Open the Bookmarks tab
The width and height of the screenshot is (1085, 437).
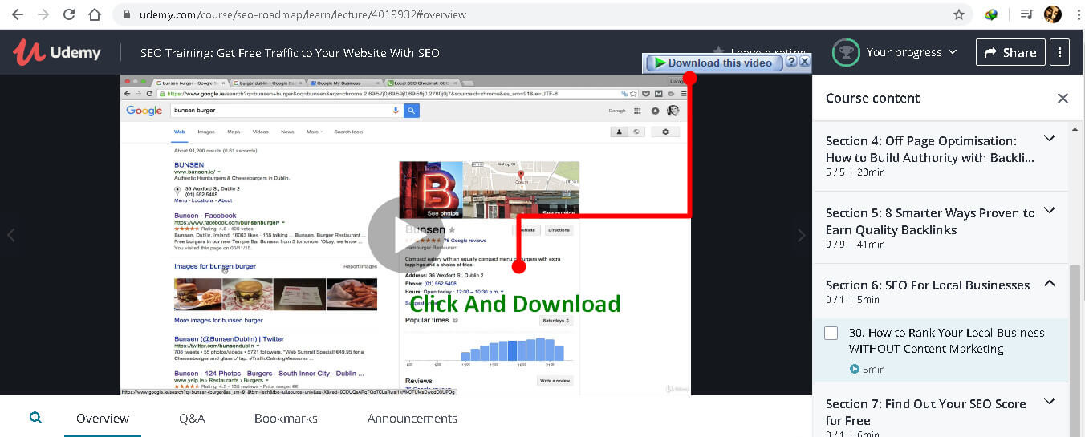(x=286, y=418)
